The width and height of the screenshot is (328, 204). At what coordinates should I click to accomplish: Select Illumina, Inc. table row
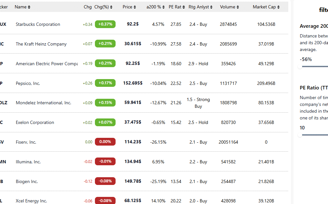click(x=28, y=162)
